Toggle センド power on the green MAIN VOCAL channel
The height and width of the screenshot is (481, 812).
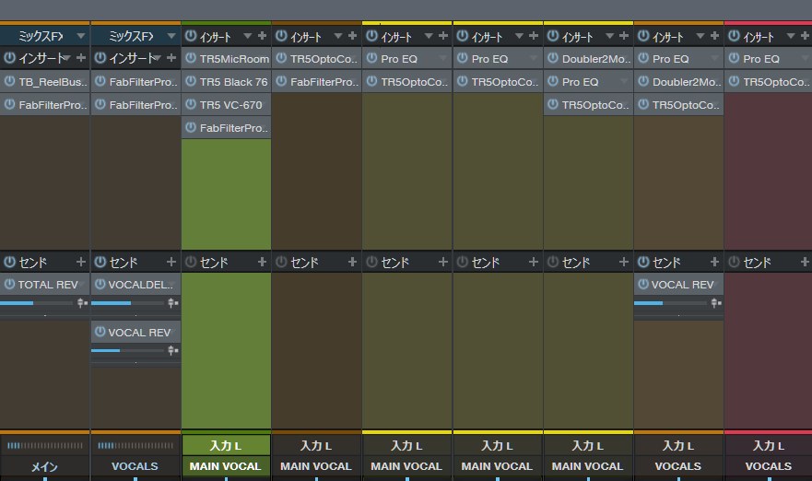191,262
